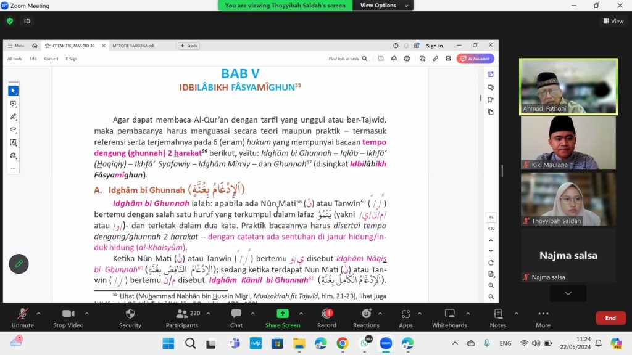Open File Explorer from the taskbar
The image size is (632, 355).
point(299,343)
